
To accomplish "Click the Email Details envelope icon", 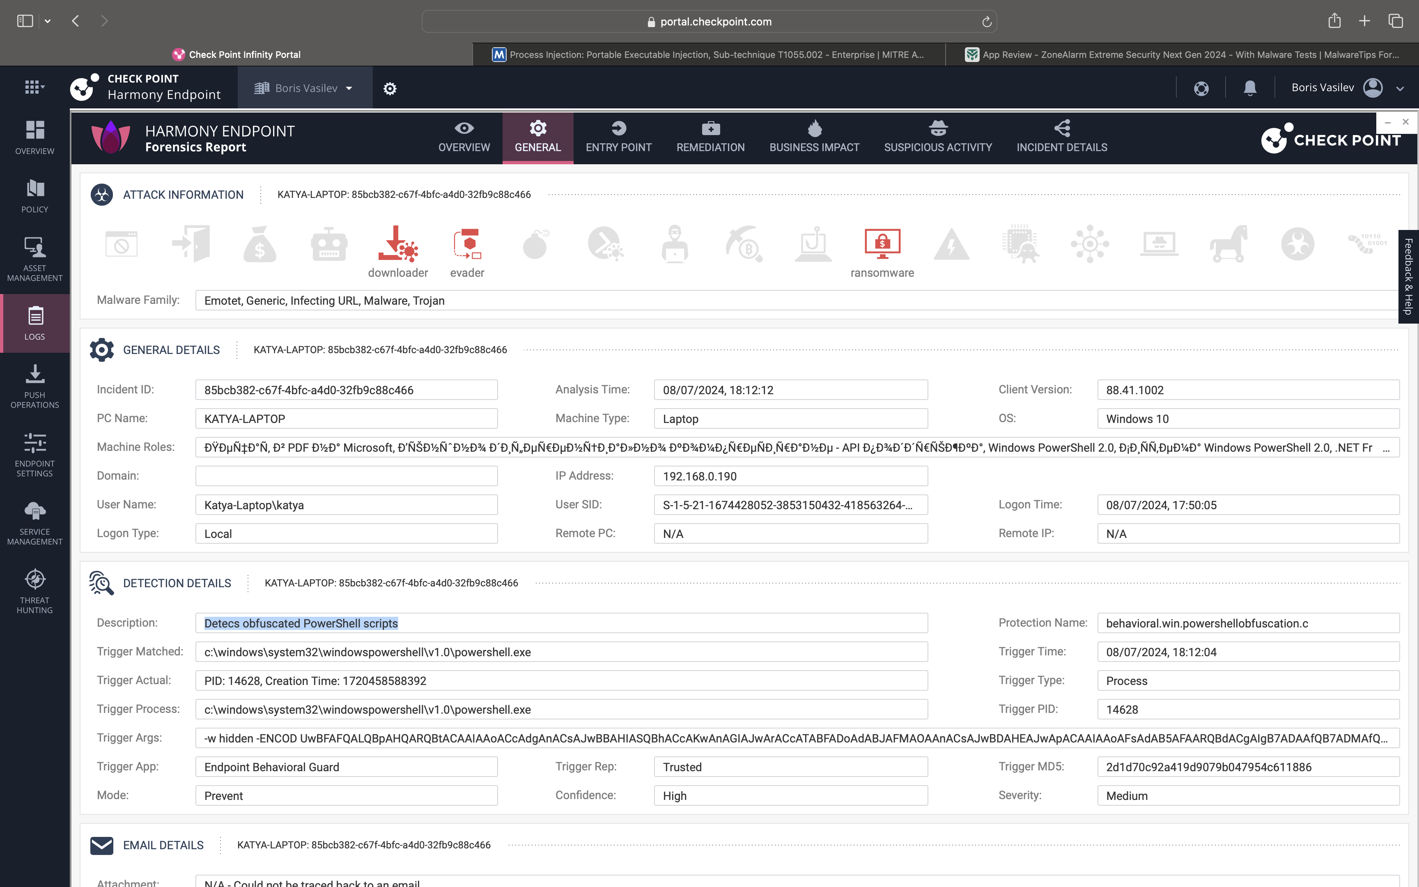I will [x=101, y=846].
